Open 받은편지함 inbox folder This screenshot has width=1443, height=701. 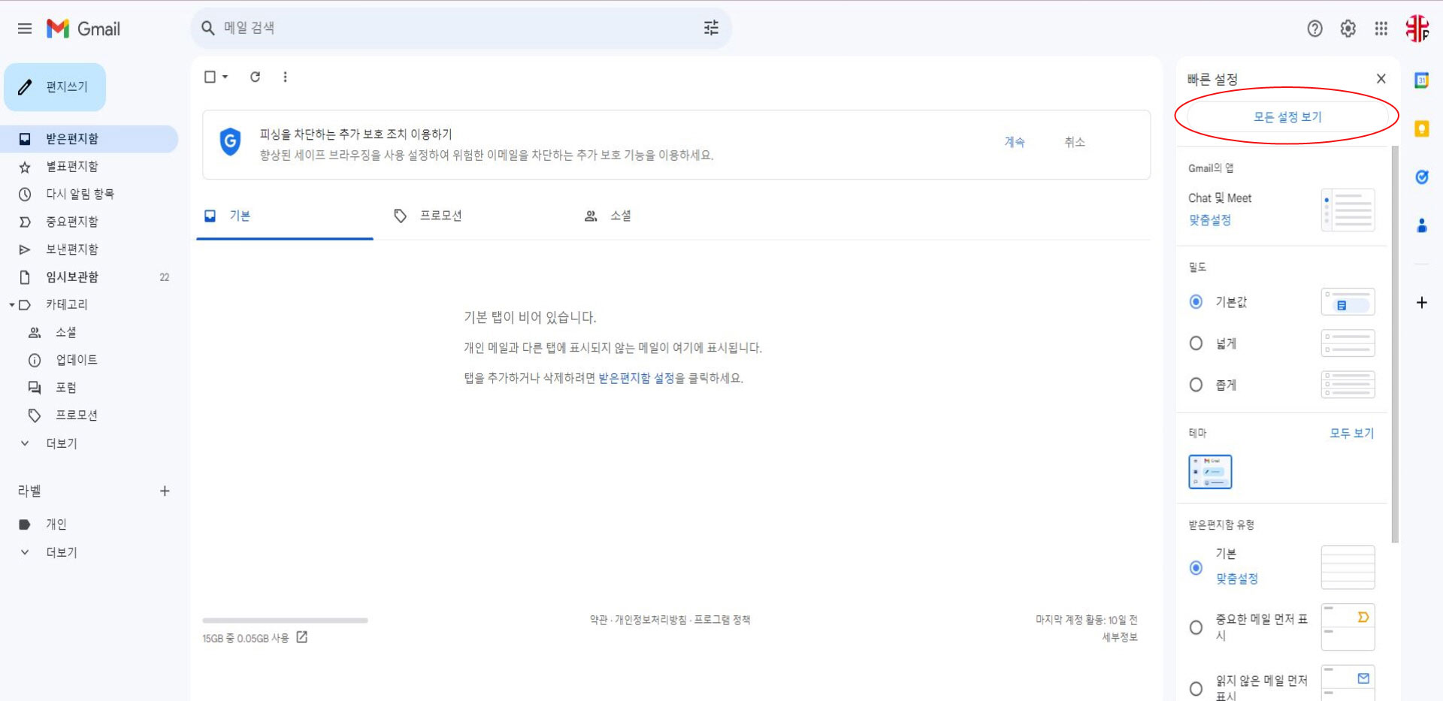point(89,139)
